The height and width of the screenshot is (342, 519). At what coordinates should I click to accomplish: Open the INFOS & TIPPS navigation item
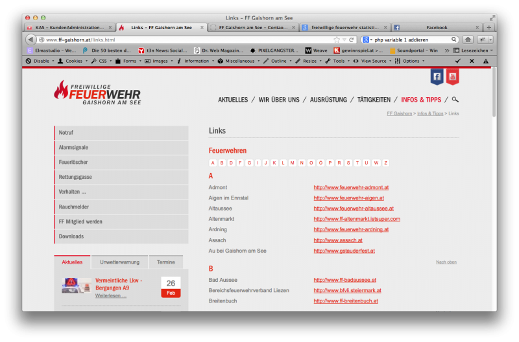421,100
